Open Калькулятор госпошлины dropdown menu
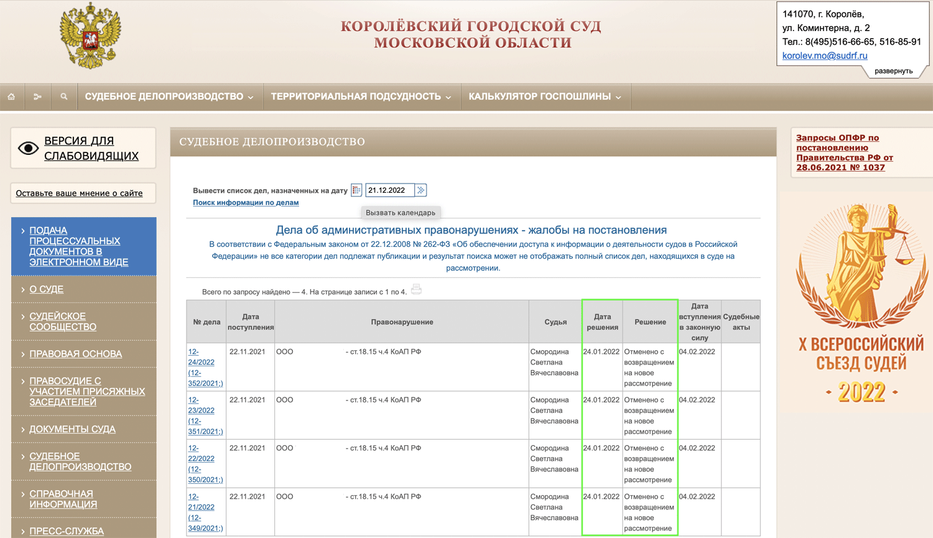933x538 pixels. pos(545,96)
